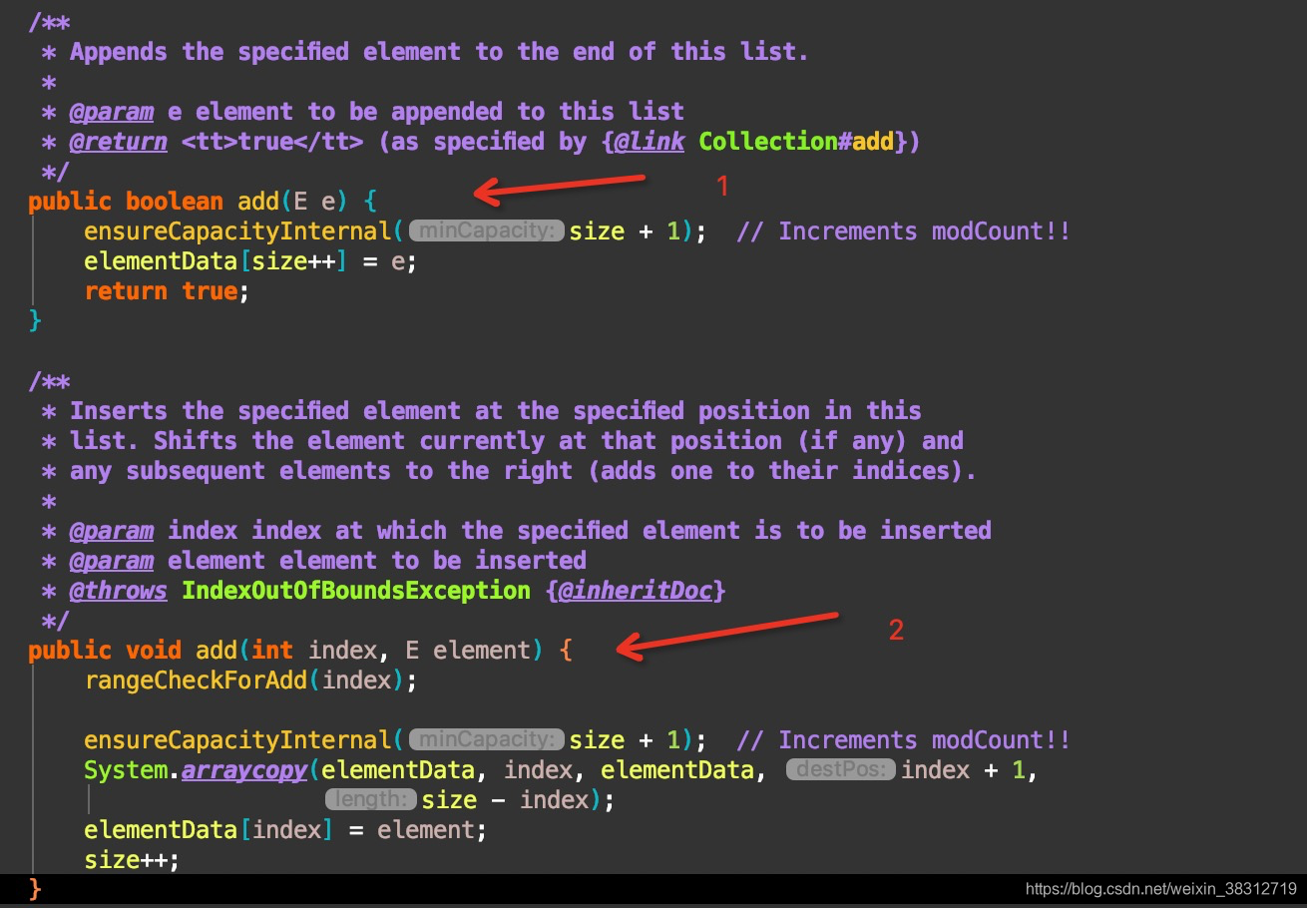Click ensureCapacityInternal call in add(E e) method
Viewport: 1307px width, 908px height.
pyautogui.click(x=237, y=231)
